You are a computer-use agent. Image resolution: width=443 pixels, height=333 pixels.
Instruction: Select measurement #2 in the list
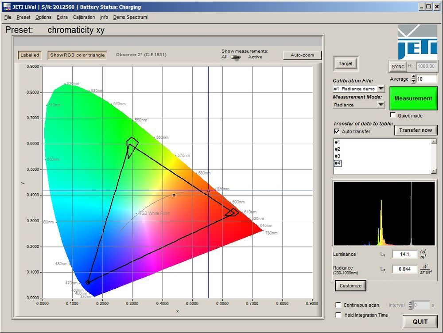click(x=338, y=149)
